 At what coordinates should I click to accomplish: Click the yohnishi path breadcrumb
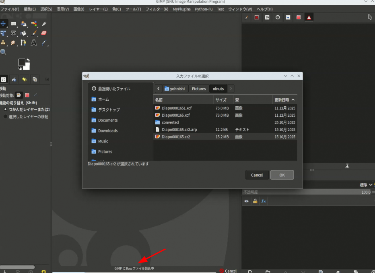(x=175, y=89)
